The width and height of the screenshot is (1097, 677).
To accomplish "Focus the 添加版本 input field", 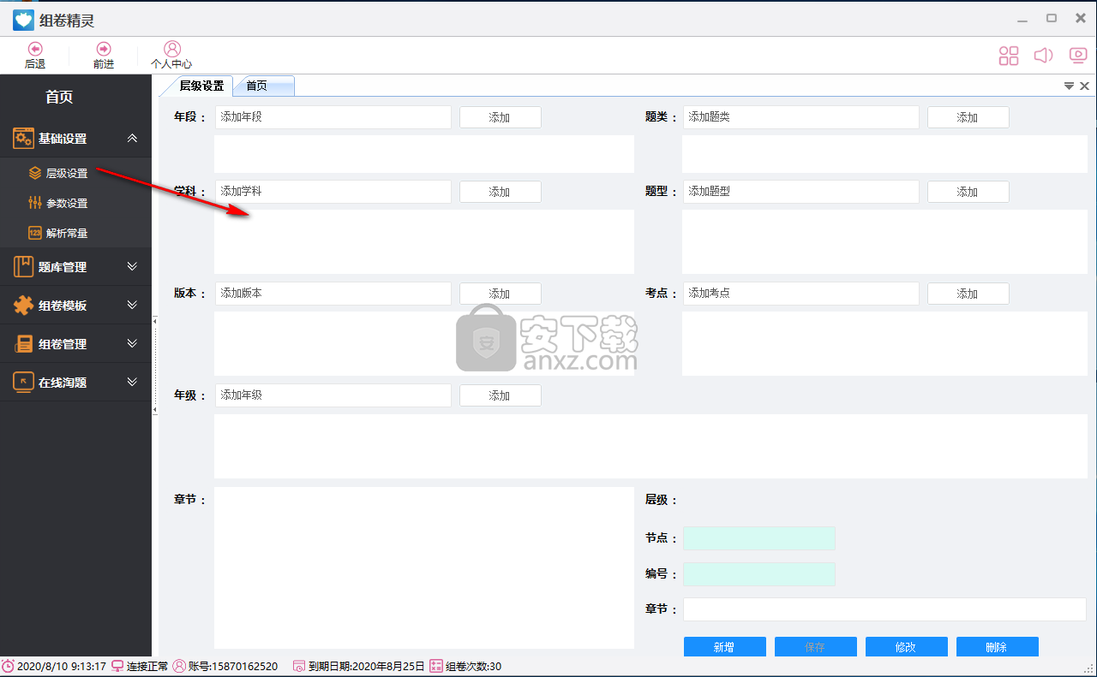I will [x=333, y=294].
